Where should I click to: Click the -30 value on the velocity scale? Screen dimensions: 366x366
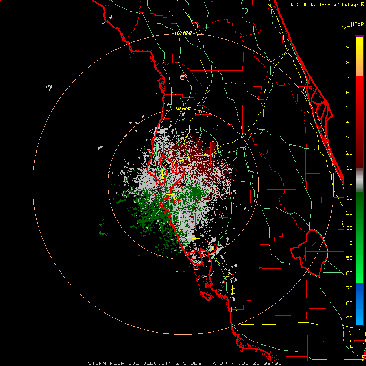[348, 228]
